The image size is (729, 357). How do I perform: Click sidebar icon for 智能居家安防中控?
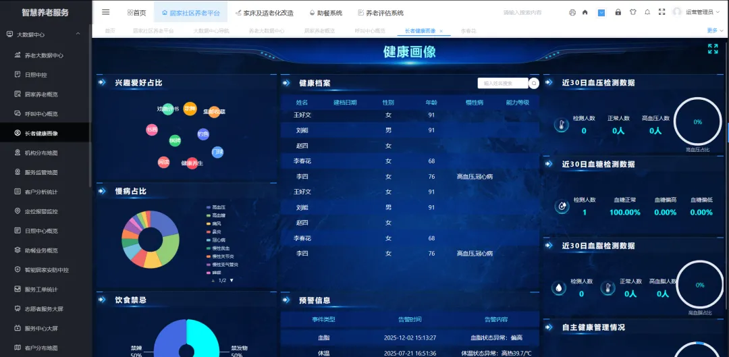coord(18,270)
